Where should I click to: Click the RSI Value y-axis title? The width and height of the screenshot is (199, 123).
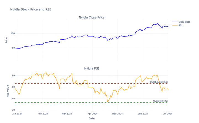(8, 92)
